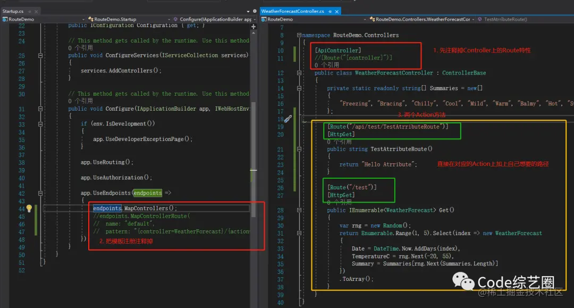Click the IConfiguration Configuration property line
574x308 pixels.
[137, 26]
